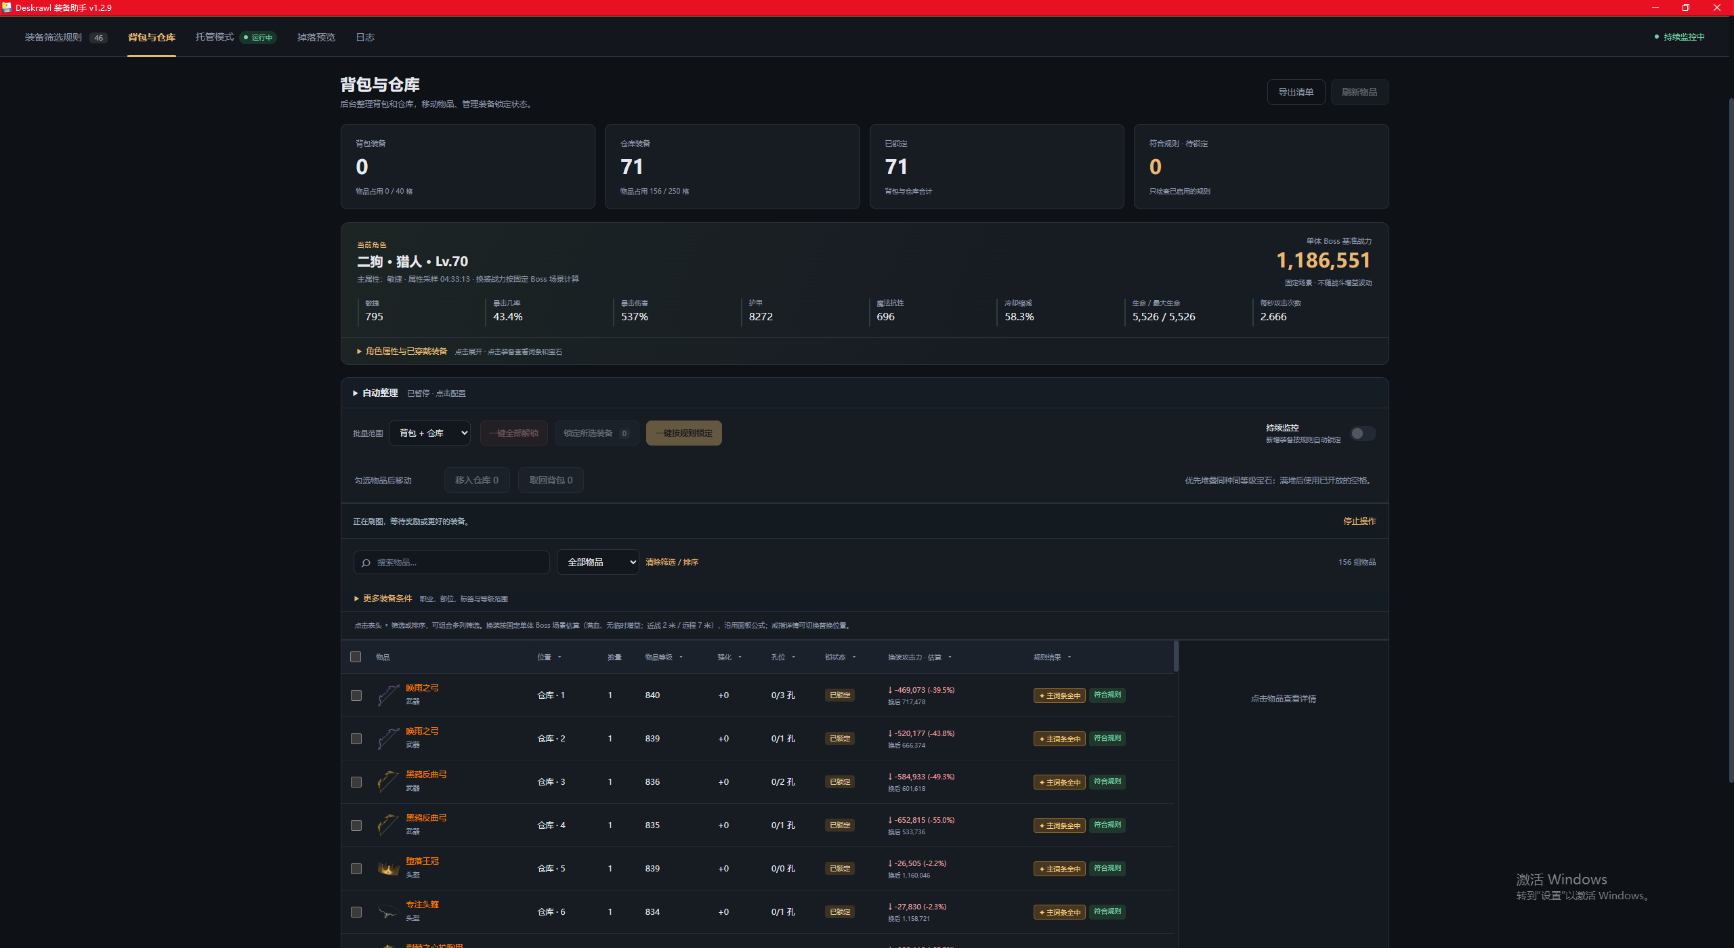
Task: Click the item table's vertical scrollbar
Action: (1176, 656)
